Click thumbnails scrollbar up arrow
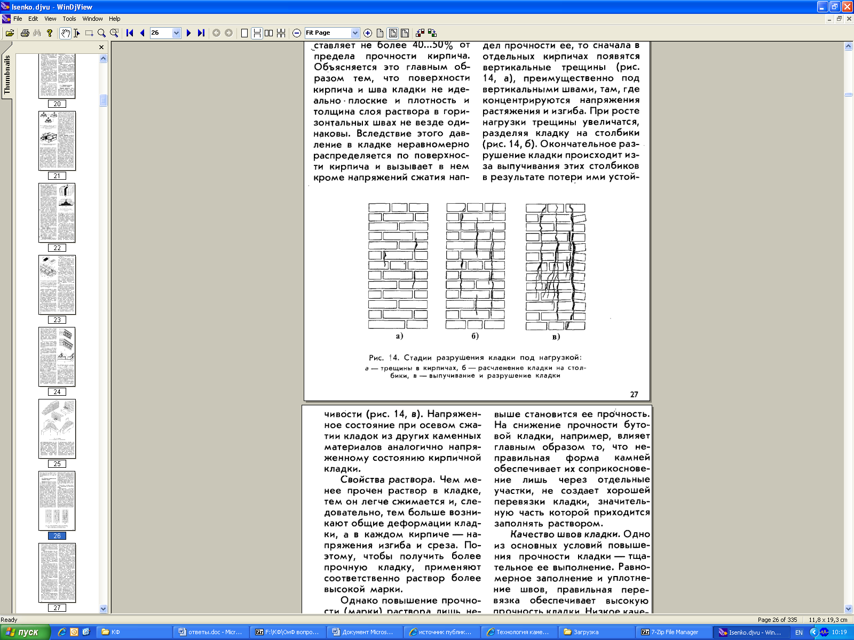 (x=104, y=58)
